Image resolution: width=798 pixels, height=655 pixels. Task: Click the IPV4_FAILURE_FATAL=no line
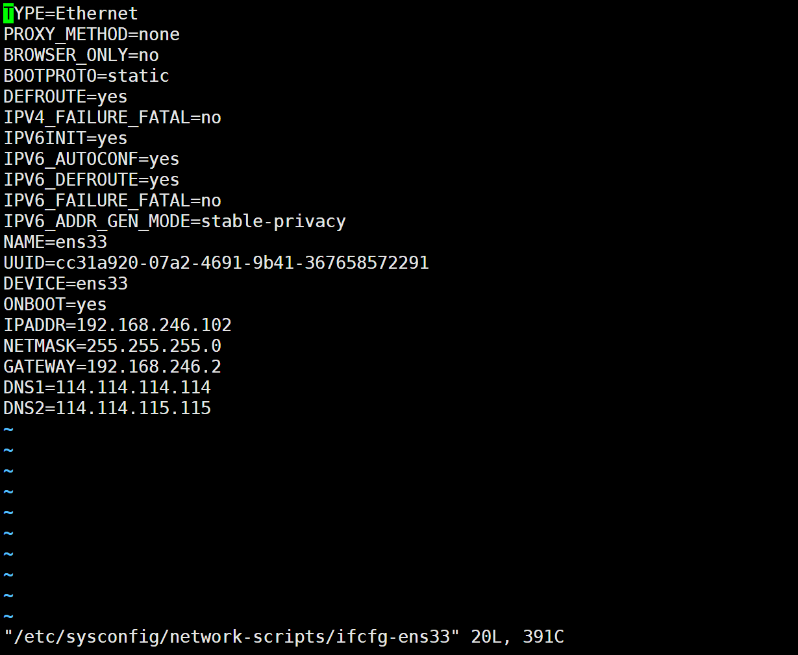(x=112, y=117)
